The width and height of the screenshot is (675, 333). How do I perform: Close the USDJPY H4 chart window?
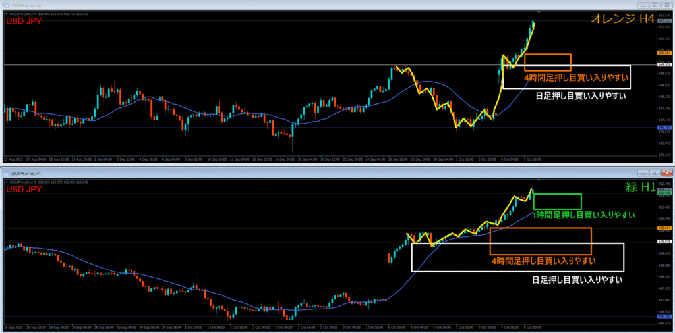pyautogui.click(x=666, y=5)
